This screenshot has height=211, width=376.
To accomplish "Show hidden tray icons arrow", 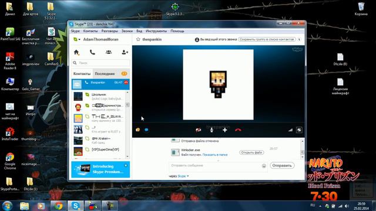I will coord(320,206).
